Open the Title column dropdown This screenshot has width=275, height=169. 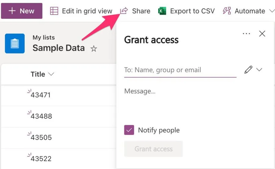coord(51,74)
